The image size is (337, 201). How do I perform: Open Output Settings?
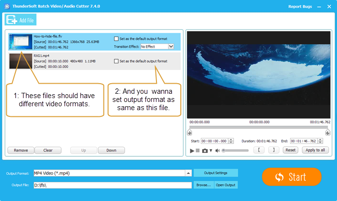point(216,173)
